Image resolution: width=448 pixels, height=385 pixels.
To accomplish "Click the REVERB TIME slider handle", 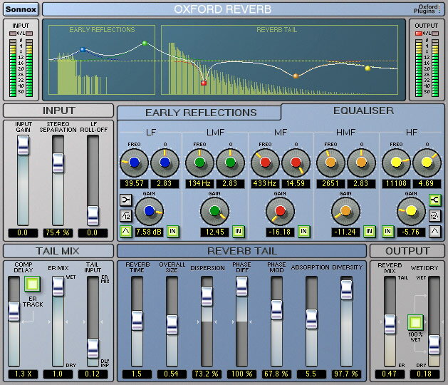I will [x=137, y=321].
